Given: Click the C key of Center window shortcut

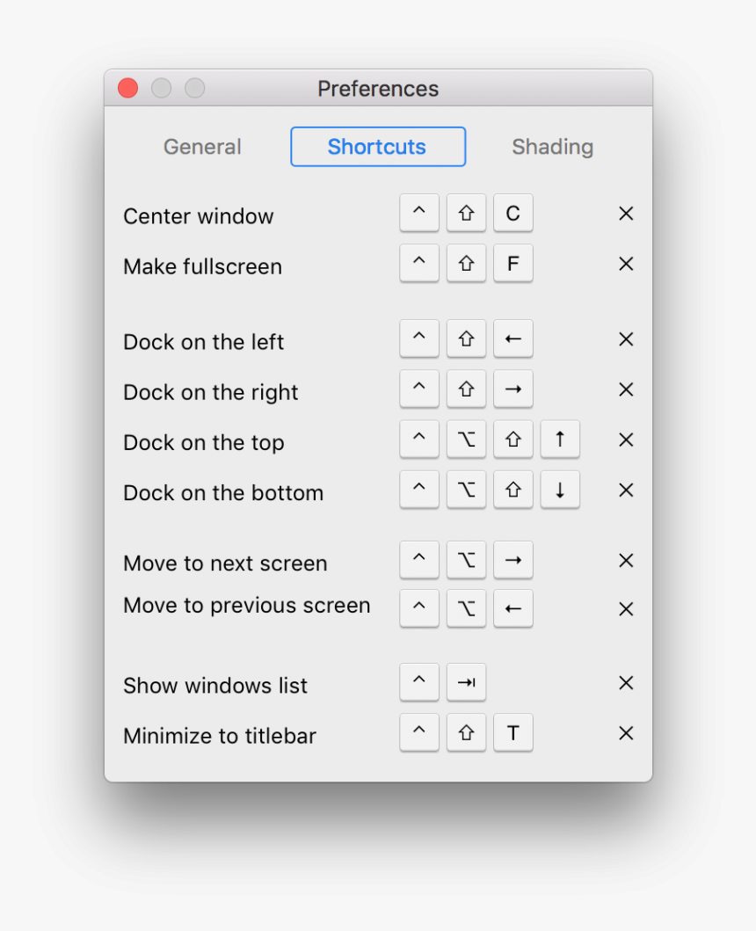Looking at the screenshot, I should tap(513, 214).
